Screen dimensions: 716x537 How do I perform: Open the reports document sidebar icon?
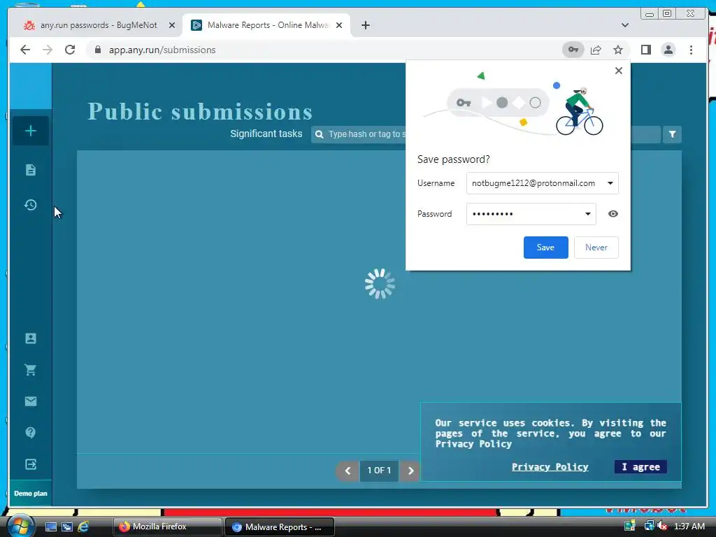tap(31, 170)
